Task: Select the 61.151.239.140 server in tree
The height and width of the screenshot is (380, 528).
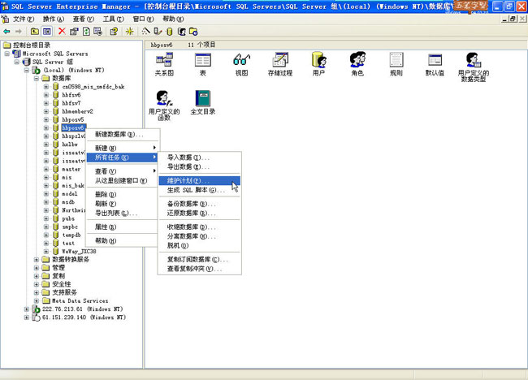Action: tap(84, 317)
